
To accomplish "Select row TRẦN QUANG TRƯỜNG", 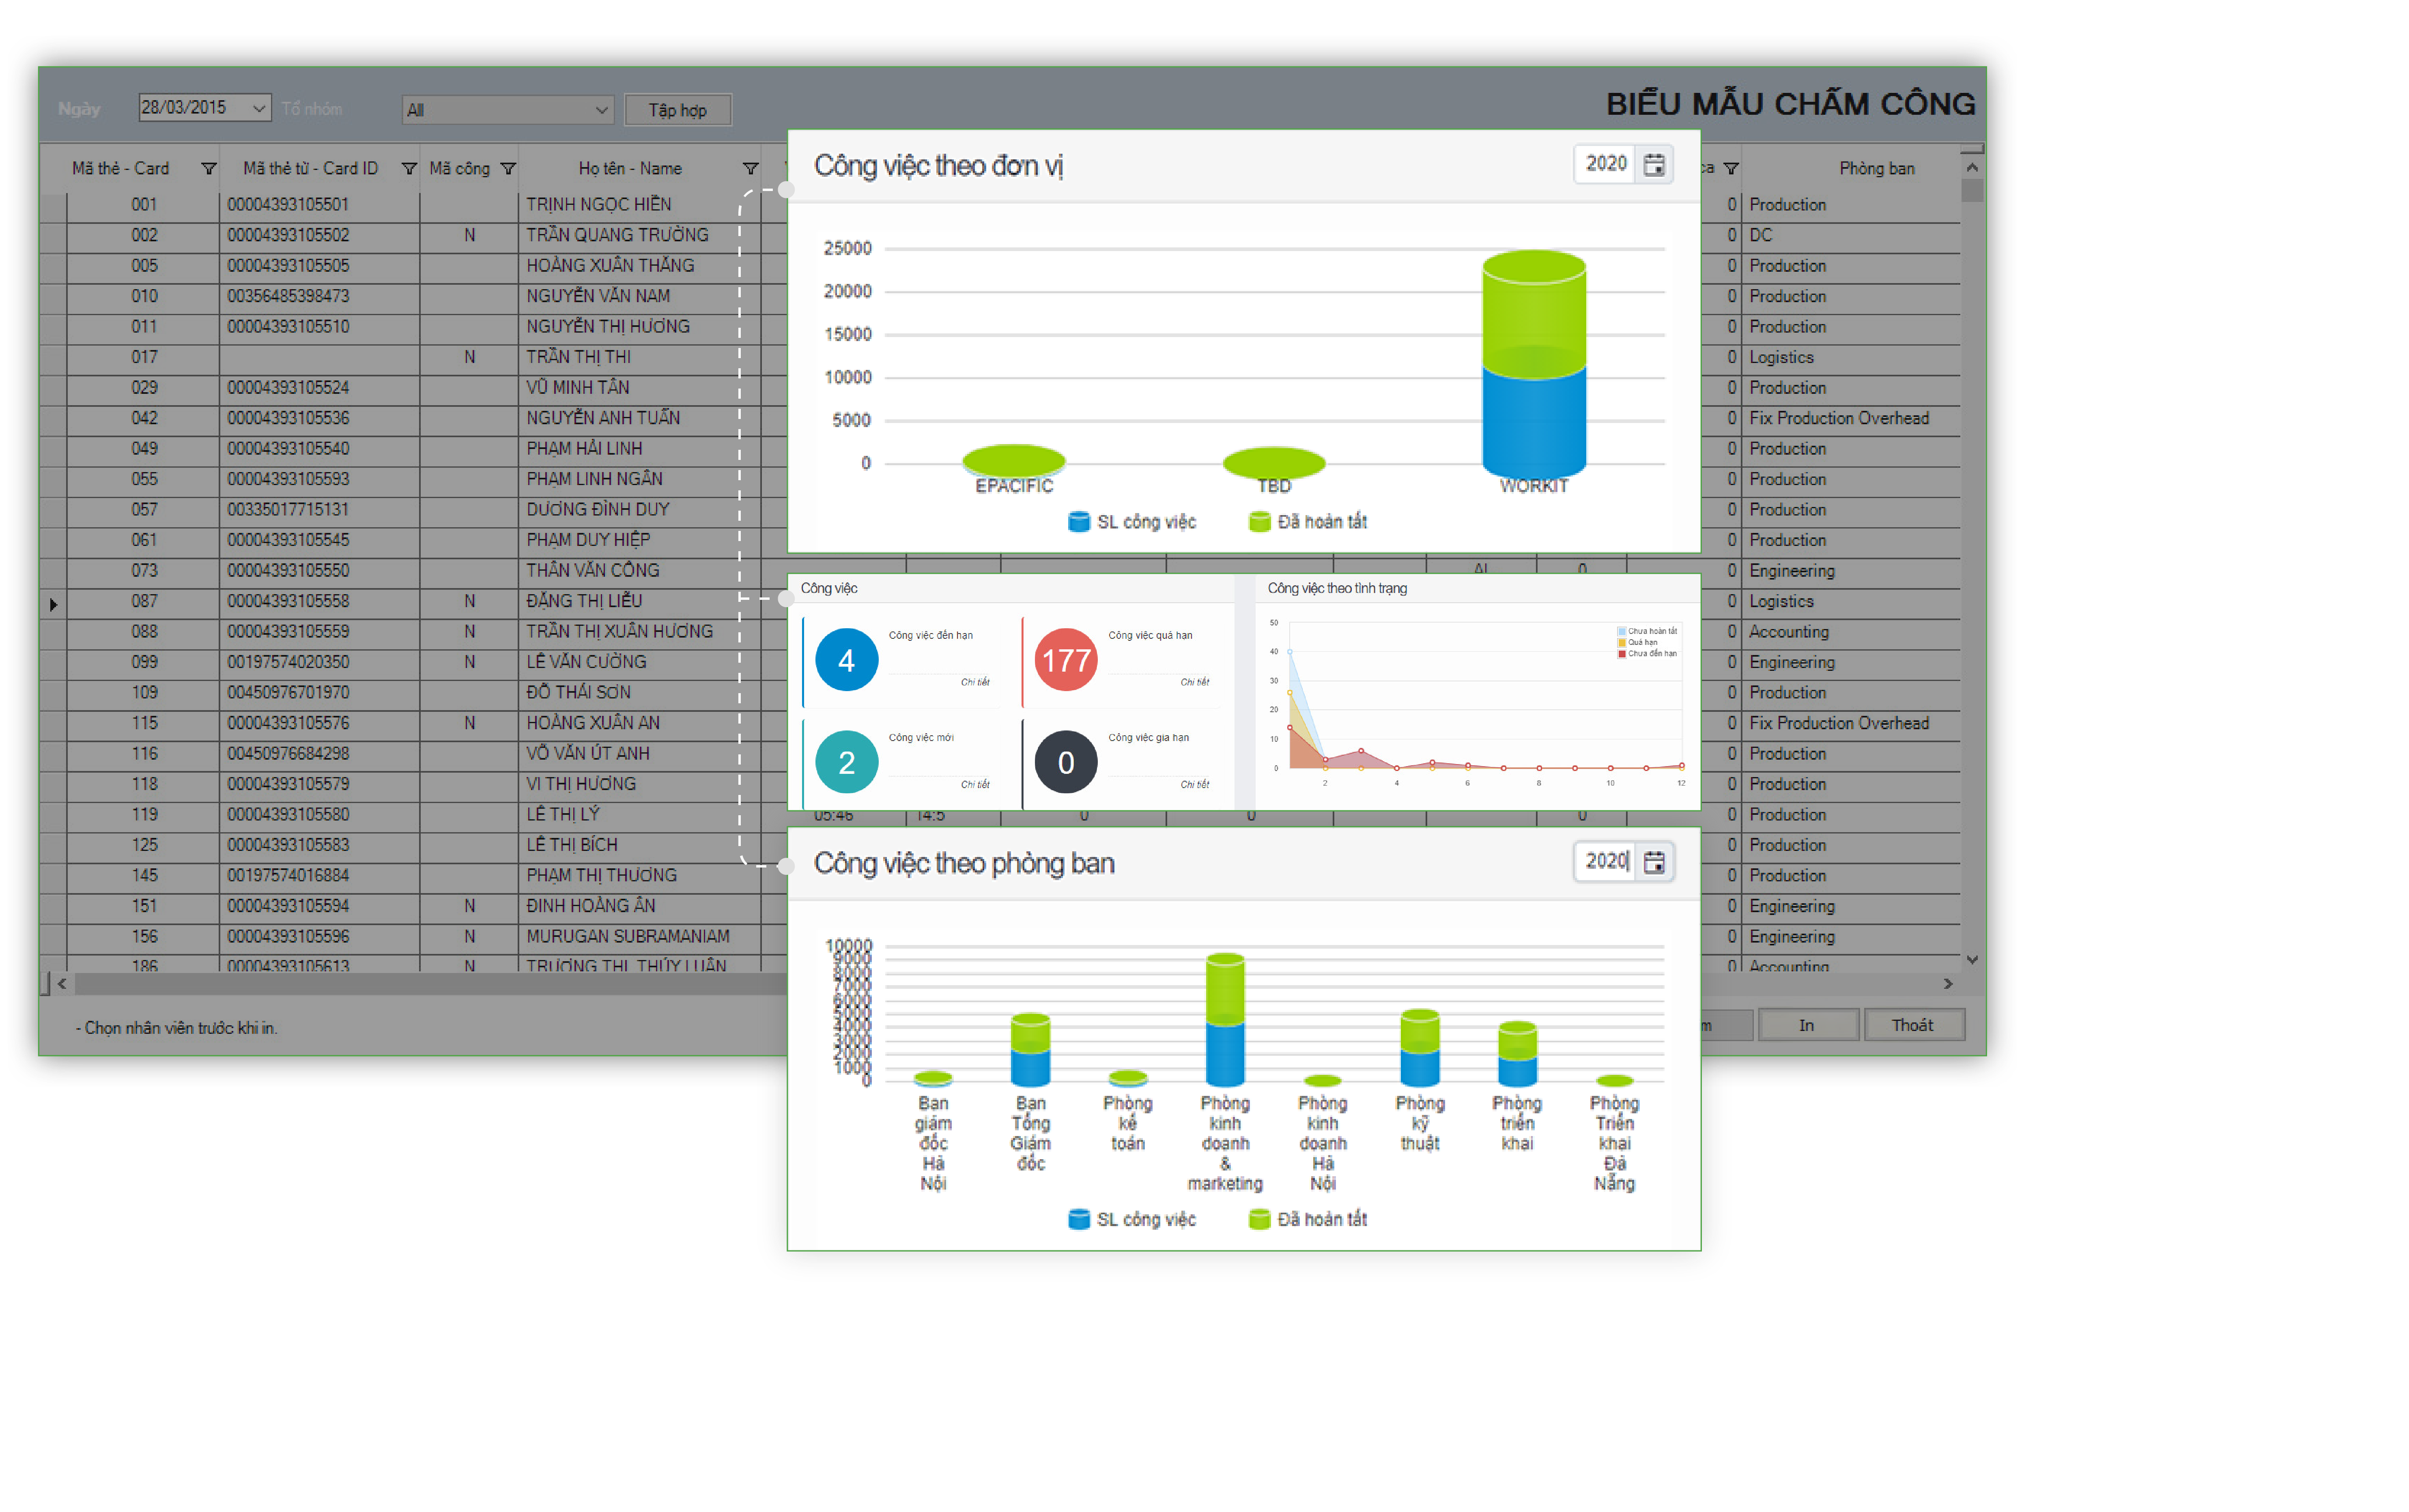I will coord(617,235).
